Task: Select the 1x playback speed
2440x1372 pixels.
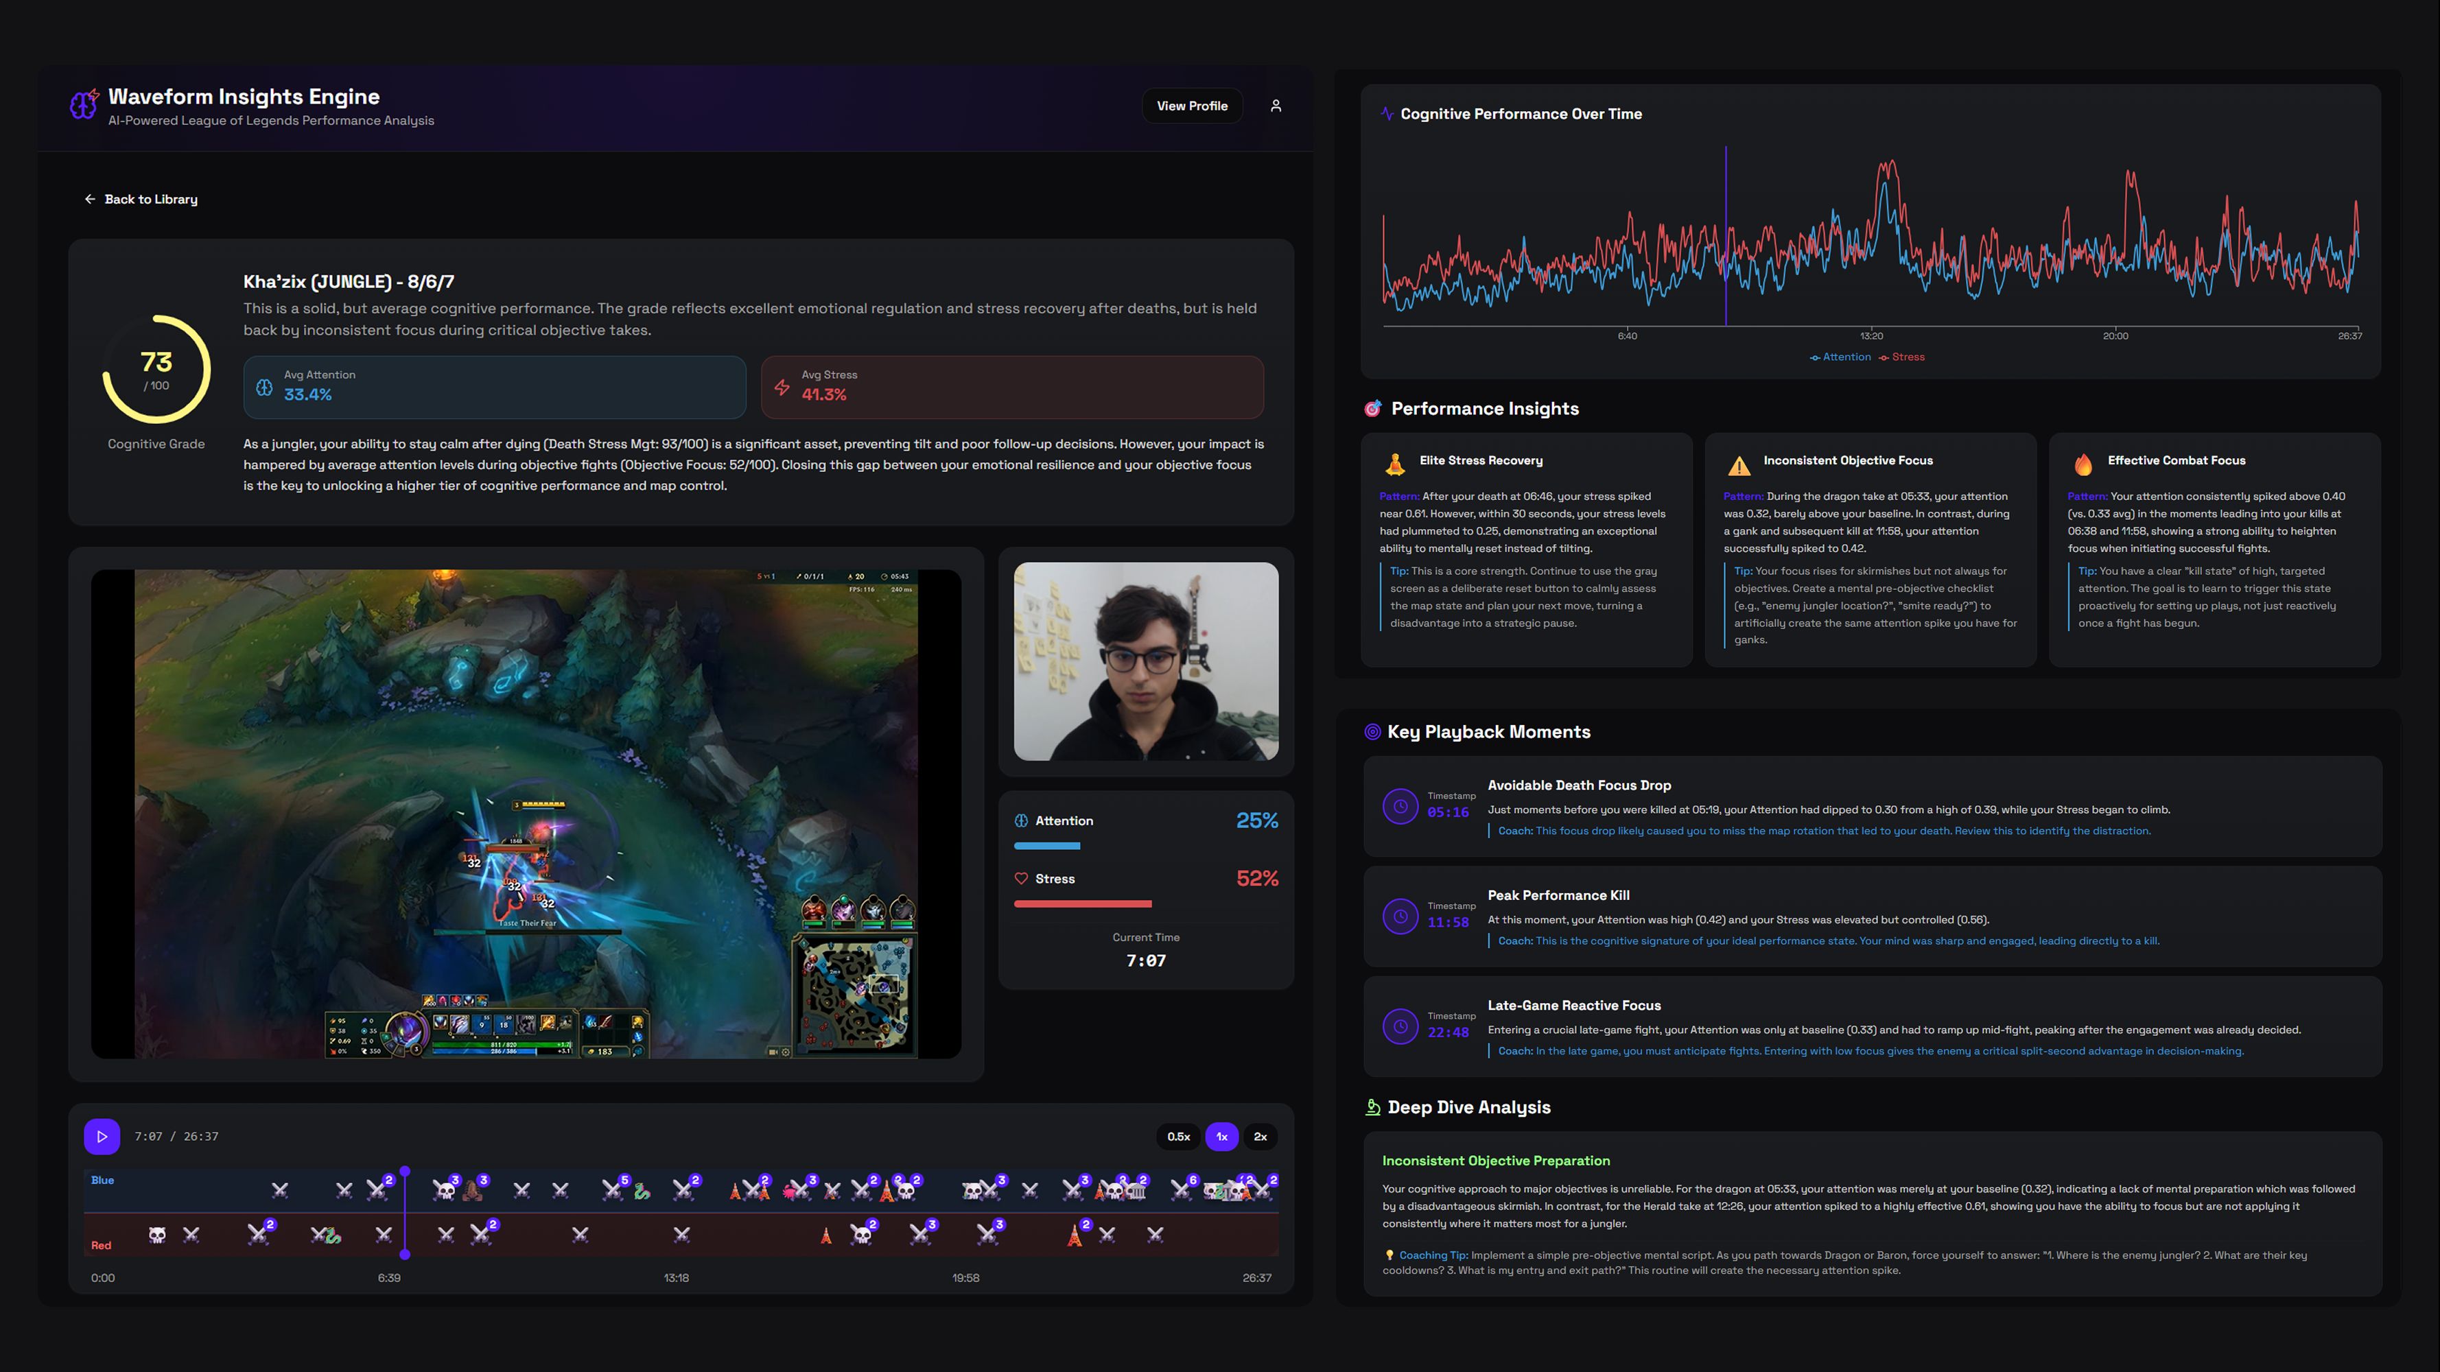Action: [x=1222, y=1136]
